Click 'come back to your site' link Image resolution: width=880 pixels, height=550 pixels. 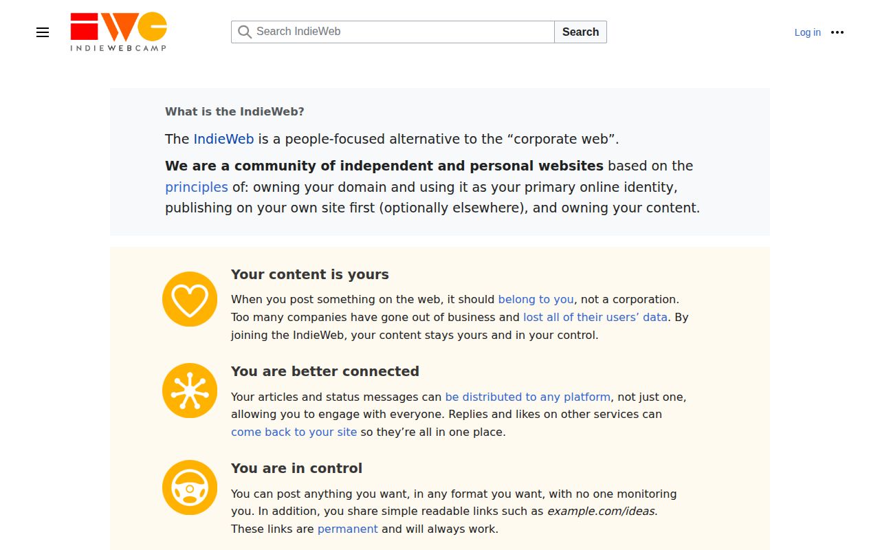tap(294, 432)
